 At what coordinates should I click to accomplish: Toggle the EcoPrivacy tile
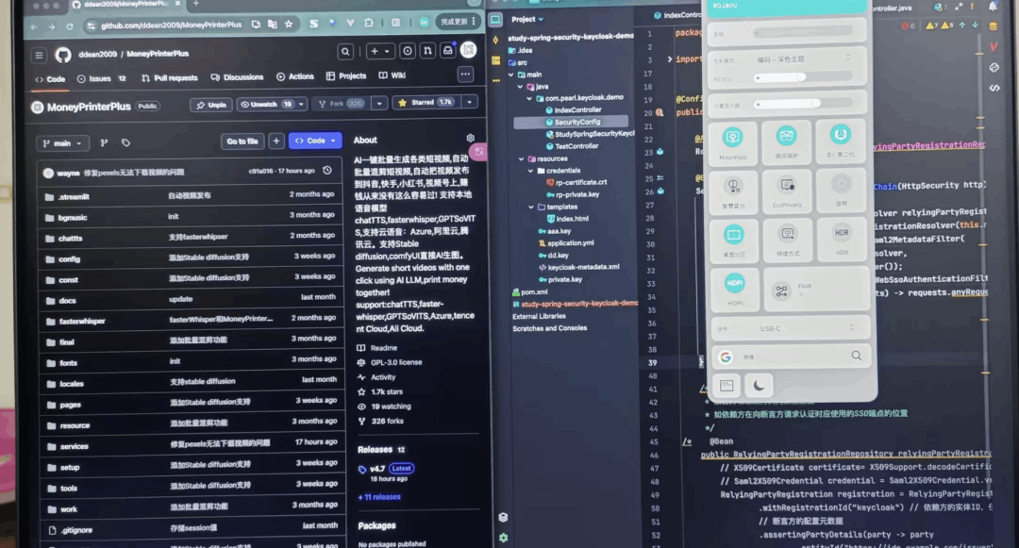click(787, 191)
